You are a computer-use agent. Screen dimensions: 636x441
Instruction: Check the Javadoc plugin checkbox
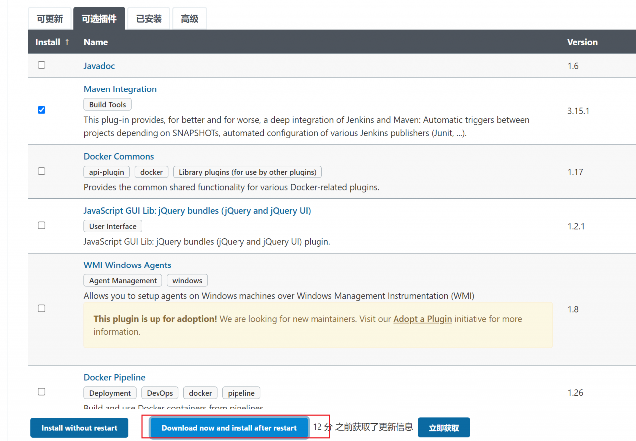coord(41,65)
